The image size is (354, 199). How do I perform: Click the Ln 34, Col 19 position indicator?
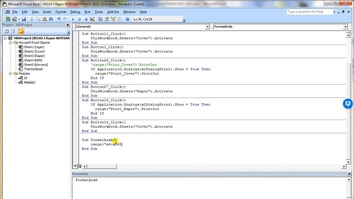(143, 19)
